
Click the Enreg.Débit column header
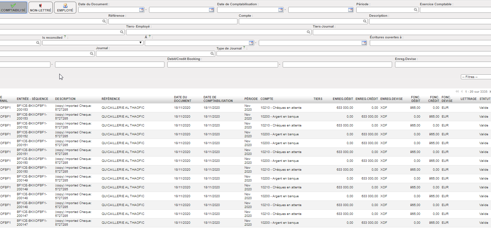(x=343, y=99)
